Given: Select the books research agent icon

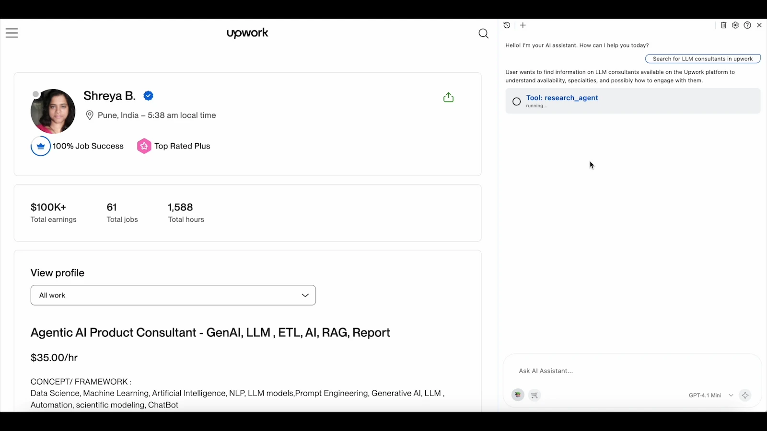Looking at the screenshot, I should [518, 395].
